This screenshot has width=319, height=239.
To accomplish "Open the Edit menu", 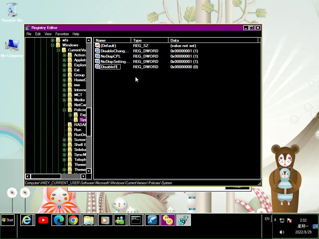I will point(38,34).
